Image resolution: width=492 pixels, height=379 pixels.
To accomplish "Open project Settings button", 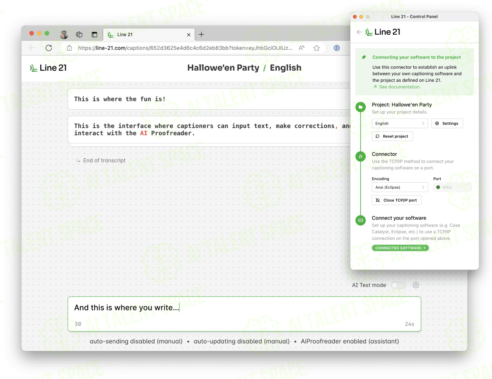I will pos(447,123).
